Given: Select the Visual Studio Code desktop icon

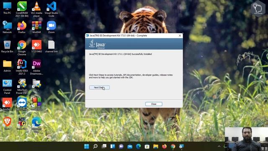Looking at the screenshot, I should (51, 9).
